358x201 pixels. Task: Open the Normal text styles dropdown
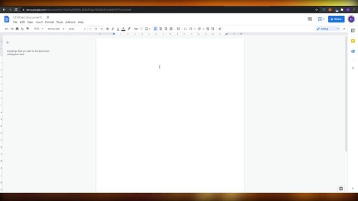(x=56, y=29)
